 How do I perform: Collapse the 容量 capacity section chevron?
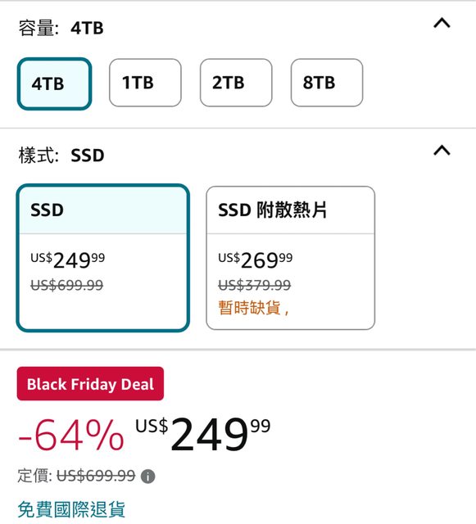coord(442,23)
